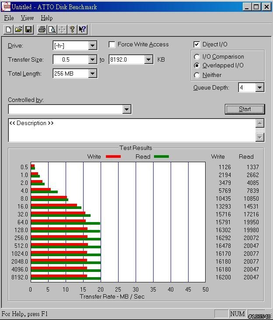Open the Transfer Size maximum 8192.0 dropdown
Image resolution: width=273 pixels, height=320 pixels.
click(148, 59)
